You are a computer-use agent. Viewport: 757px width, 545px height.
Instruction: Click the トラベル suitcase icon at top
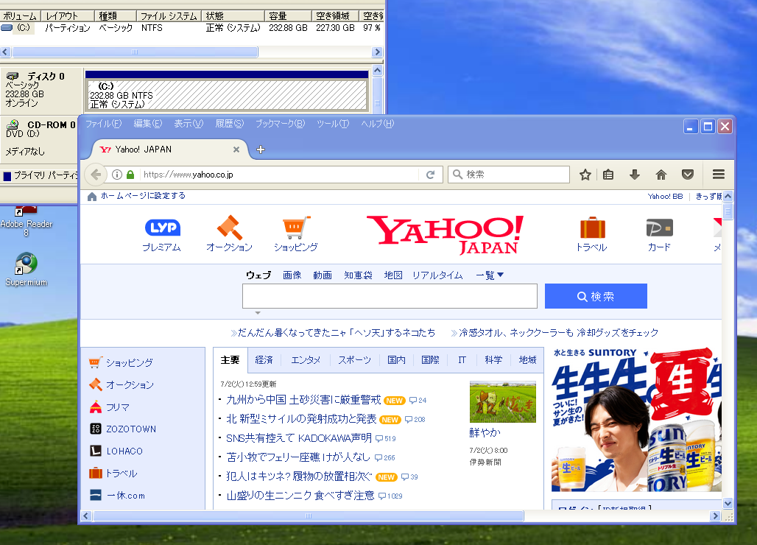point(592,228)
